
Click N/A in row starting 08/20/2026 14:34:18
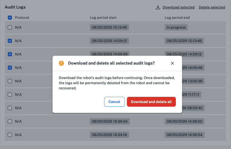point(18,135)
